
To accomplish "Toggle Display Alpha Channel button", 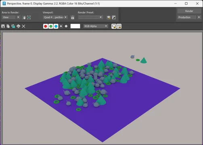I will click(61, 26).
